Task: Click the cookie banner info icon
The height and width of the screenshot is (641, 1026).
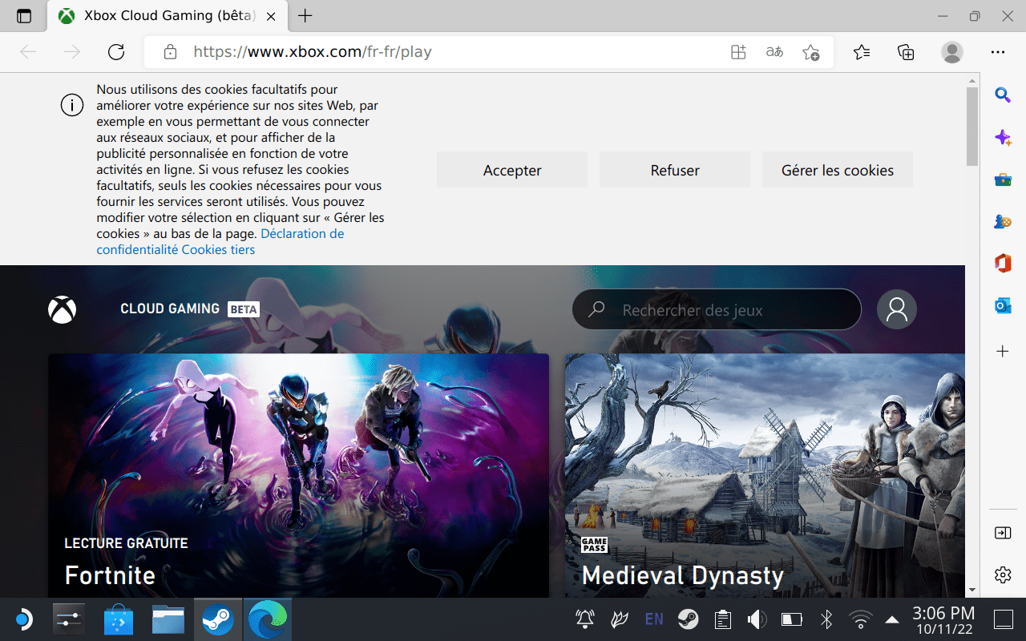Action: pyautogui.click(x=72, y=105)
